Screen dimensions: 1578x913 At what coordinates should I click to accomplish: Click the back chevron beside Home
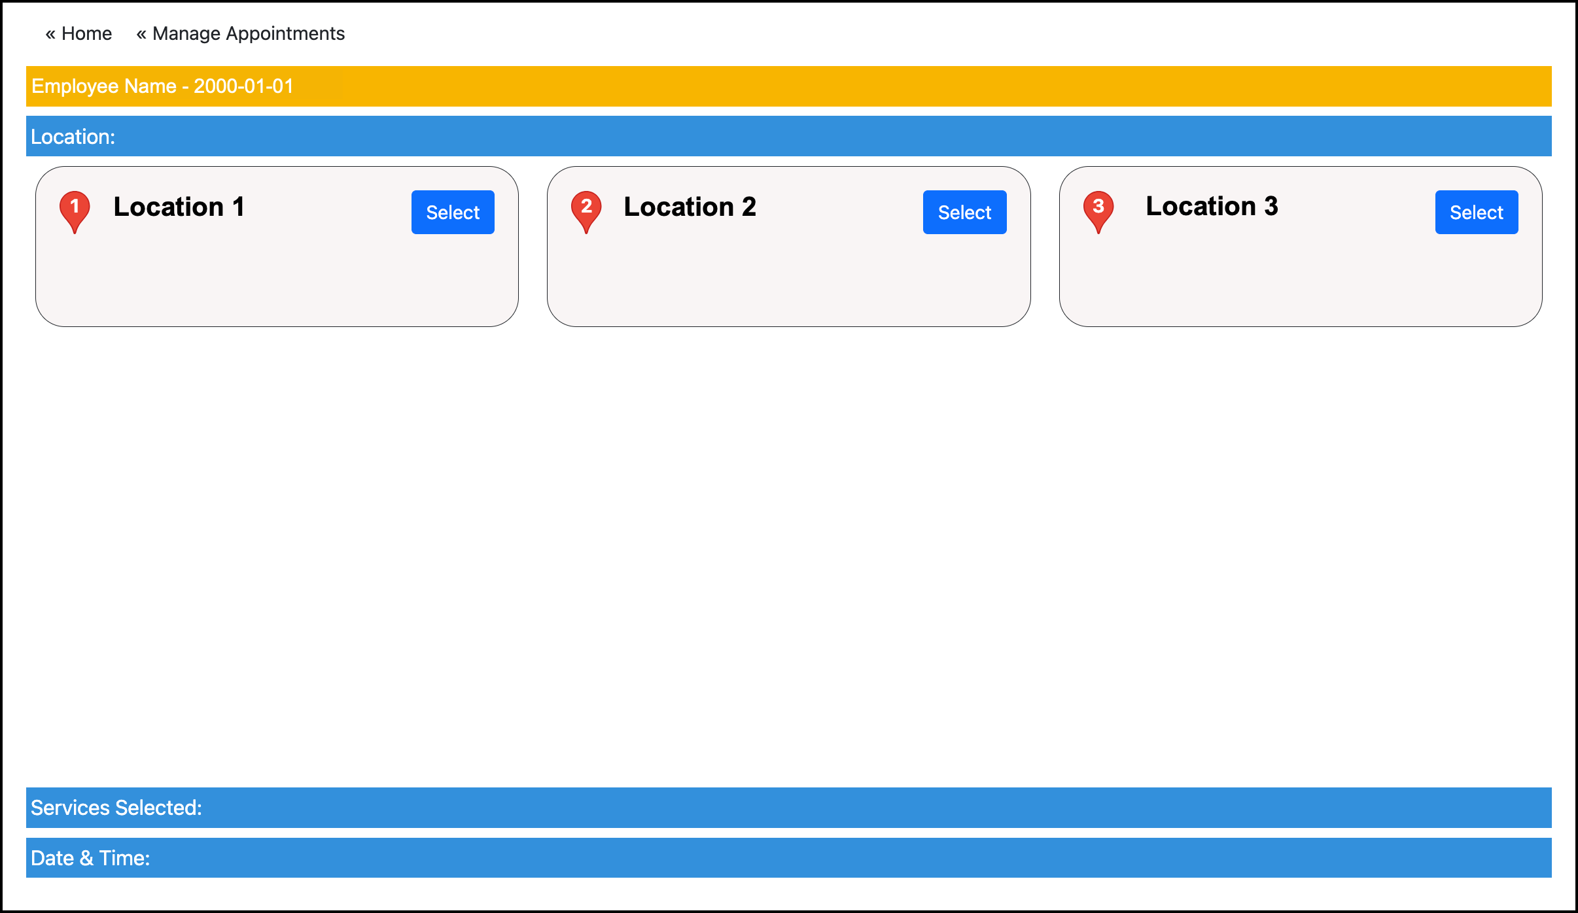click(x=50, y=33)
